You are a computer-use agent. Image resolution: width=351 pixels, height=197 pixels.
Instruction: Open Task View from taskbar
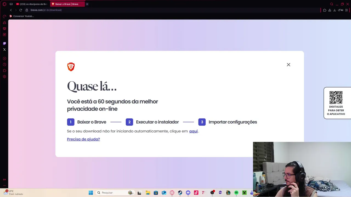point(139,193)
